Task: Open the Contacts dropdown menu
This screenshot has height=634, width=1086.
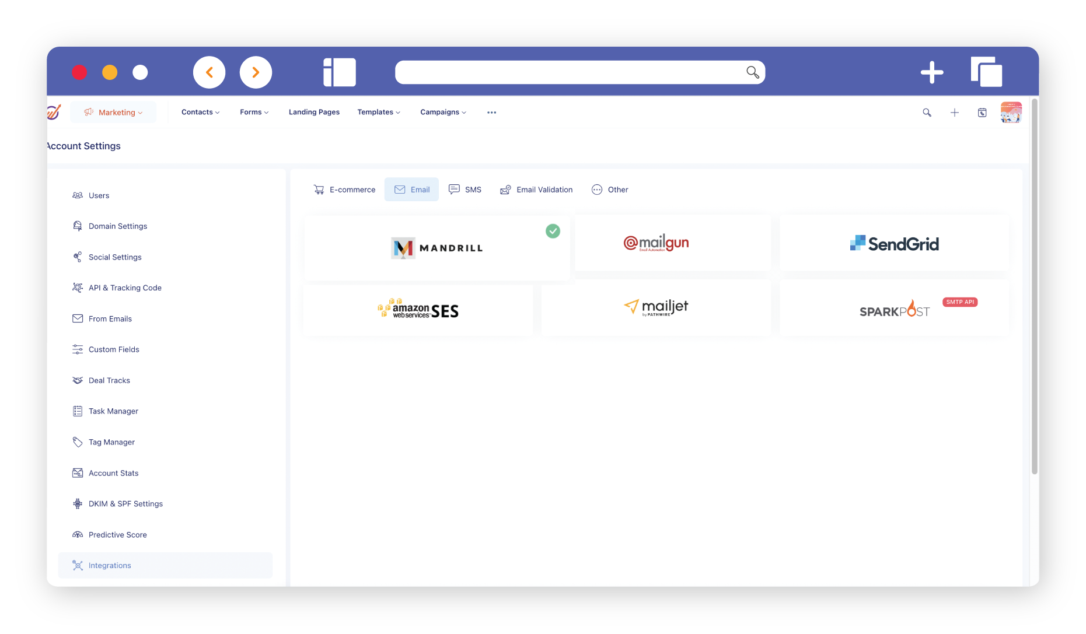Action: [x=200, y=112]
